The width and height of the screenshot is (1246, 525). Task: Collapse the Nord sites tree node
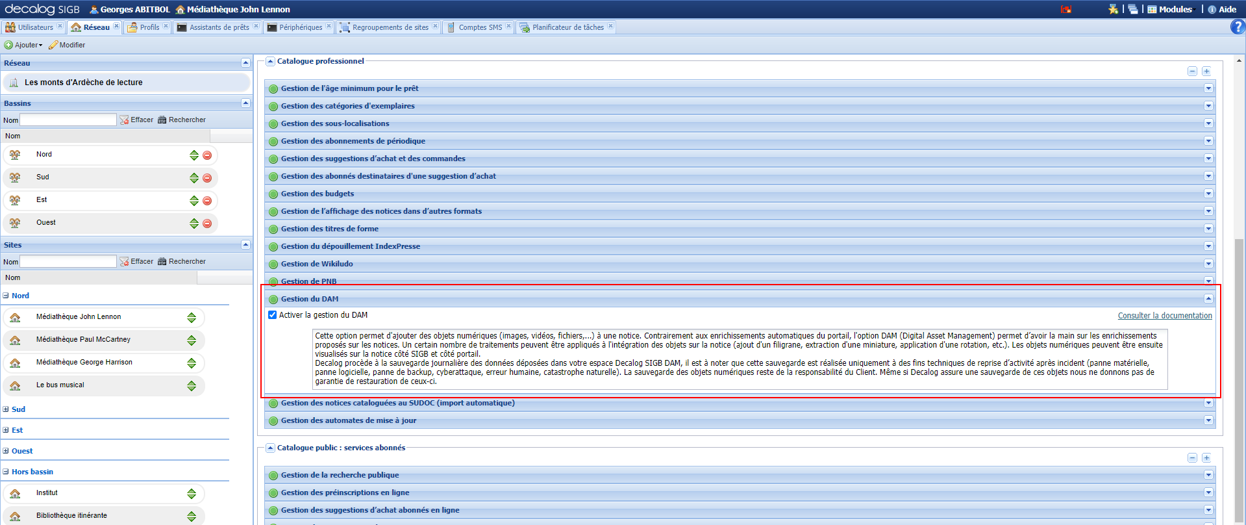click(6, 296)
